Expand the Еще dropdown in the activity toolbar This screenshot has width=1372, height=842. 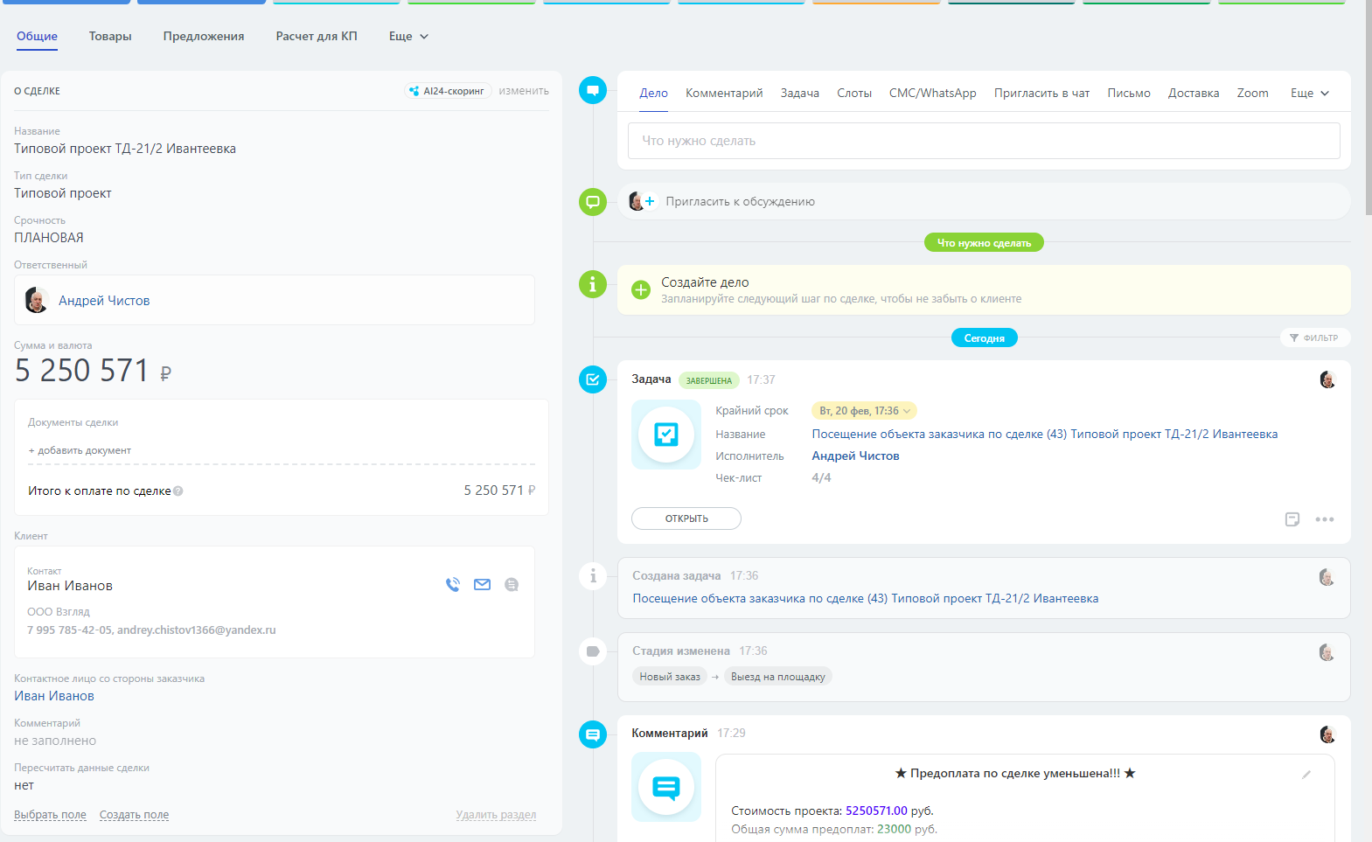(1309, 94)
